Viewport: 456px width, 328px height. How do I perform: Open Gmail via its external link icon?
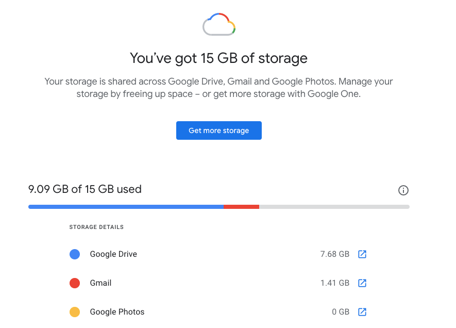(362, 283)
